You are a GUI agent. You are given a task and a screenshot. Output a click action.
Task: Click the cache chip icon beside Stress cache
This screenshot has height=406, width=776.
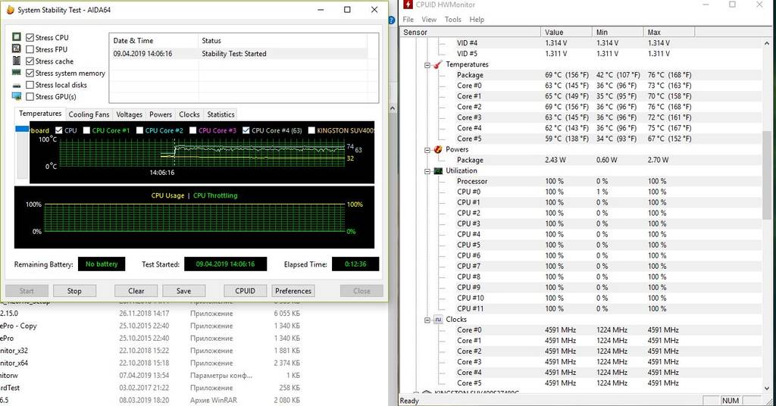pos(17,61)
